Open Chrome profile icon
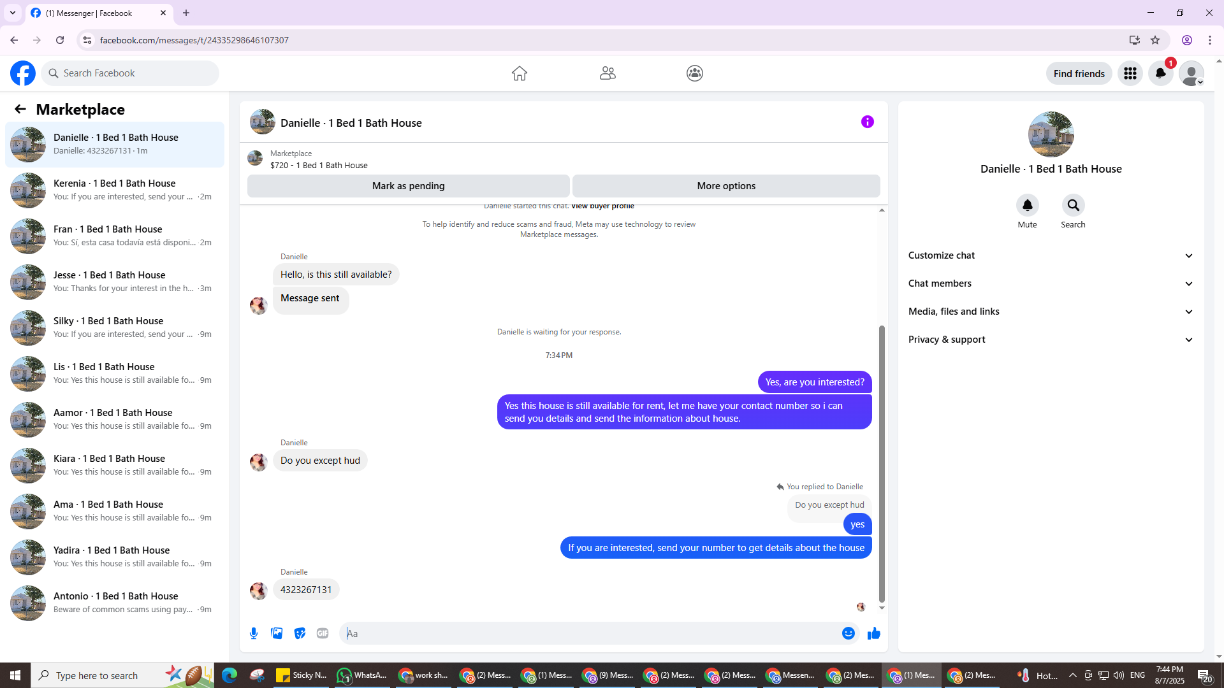The image size is (1224, 688). (1187, 40)
